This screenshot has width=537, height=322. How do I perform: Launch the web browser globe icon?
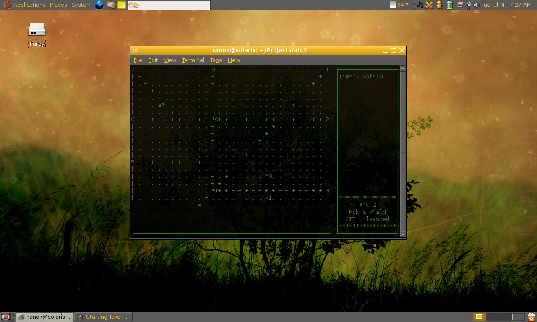[99, 5]
